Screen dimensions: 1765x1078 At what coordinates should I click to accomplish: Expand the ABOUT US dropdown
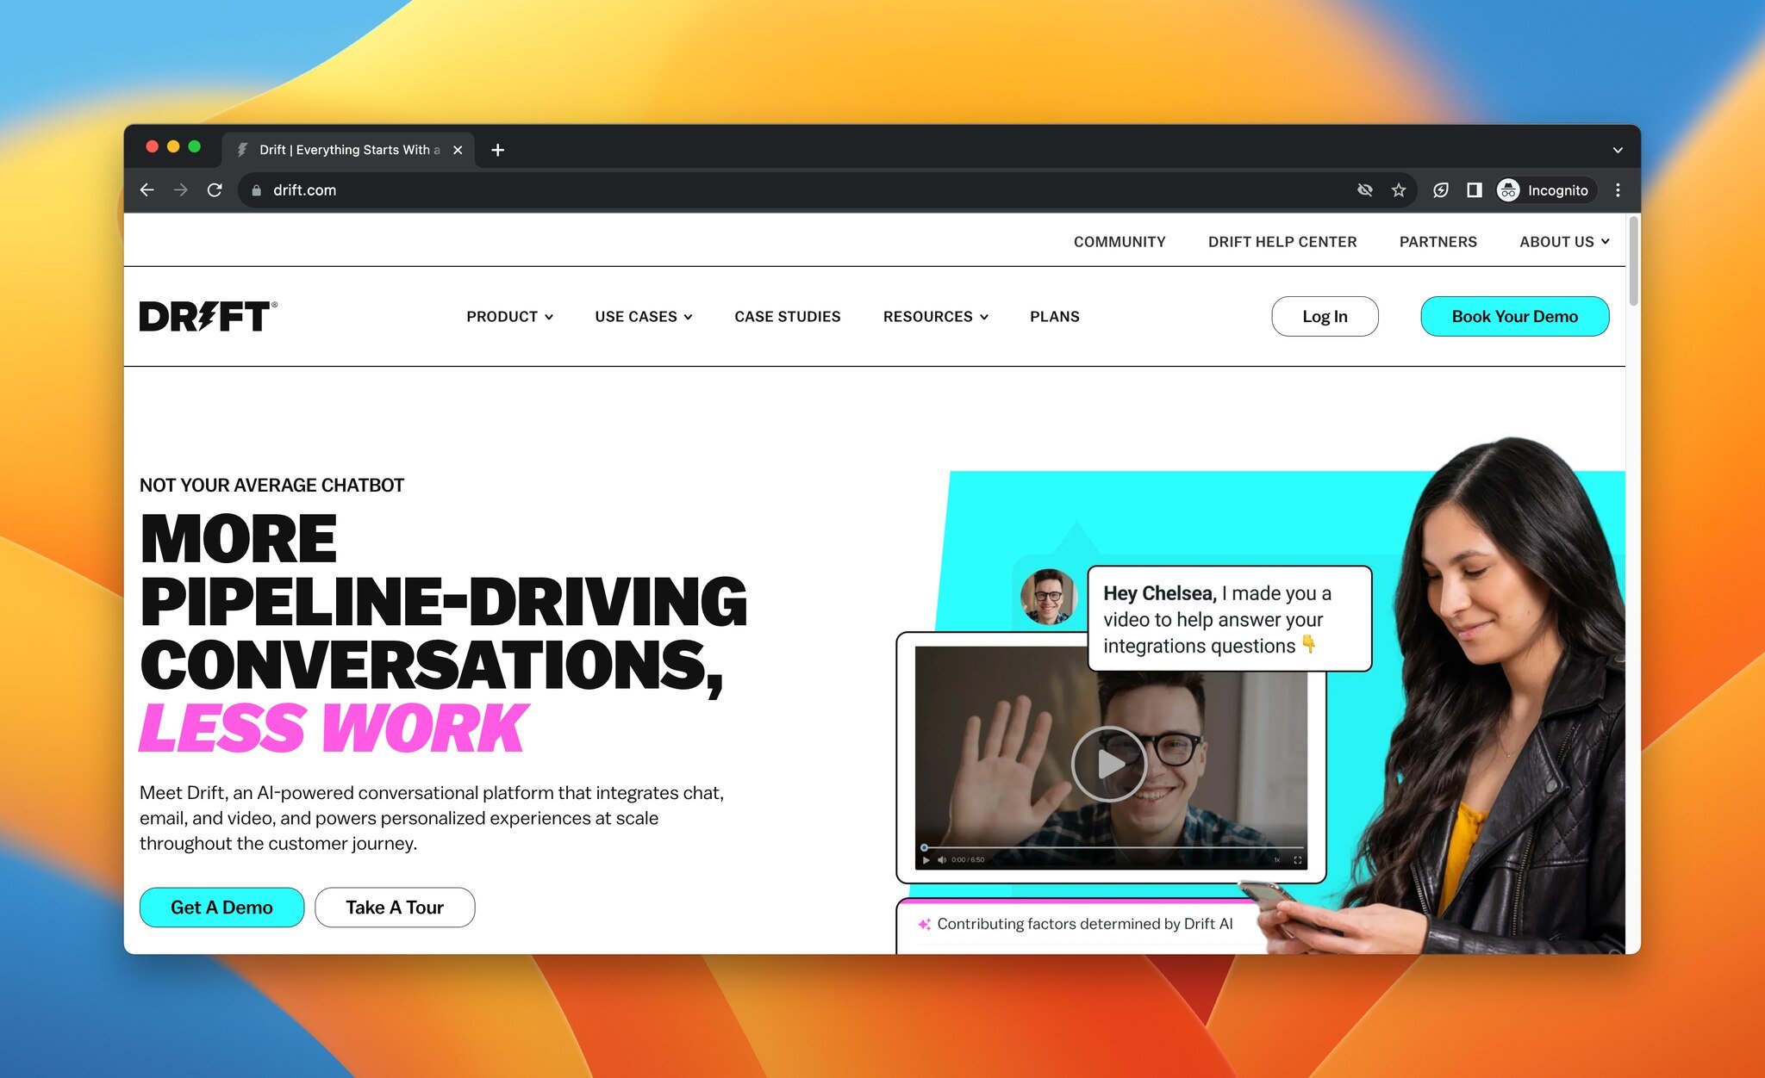pos(1563,242)
